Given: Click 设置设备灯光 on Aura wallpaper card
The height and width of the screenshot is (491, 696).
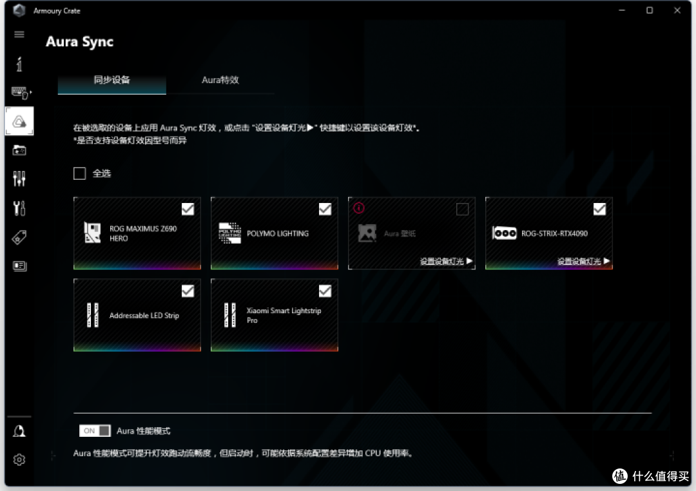Looking at the screenshot, I should point(446,261).
